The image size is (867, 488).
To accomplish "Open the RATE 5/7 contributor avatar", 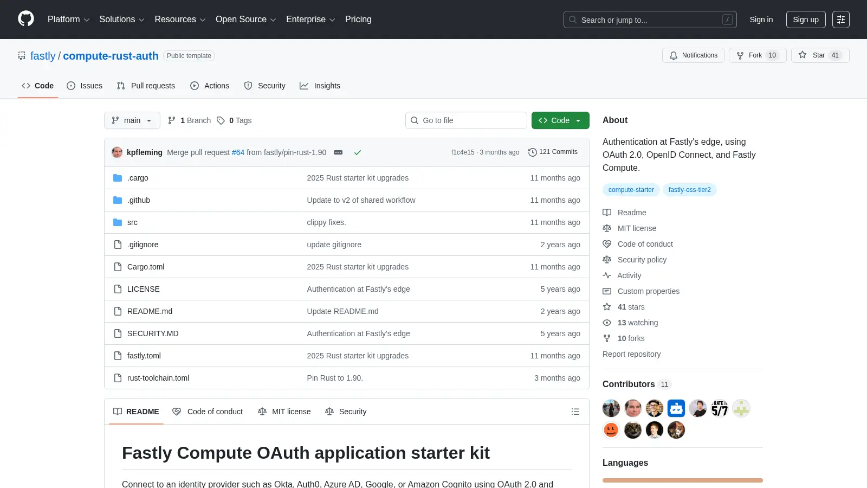I will point(720,408).
